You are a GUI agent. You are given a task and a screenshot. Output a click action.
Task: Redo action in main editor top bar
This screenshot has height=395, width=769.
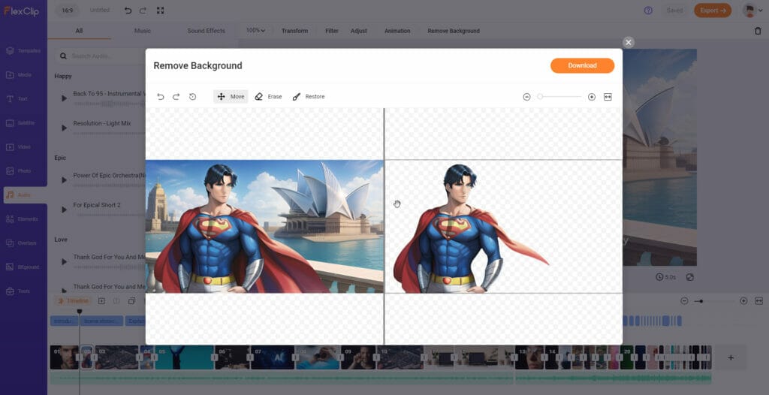click(x=143, y=11)
